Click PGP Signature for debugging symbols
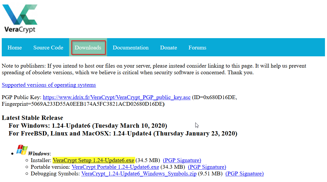The width and height of the screenshot is (327, 182). tap(245, 174)
